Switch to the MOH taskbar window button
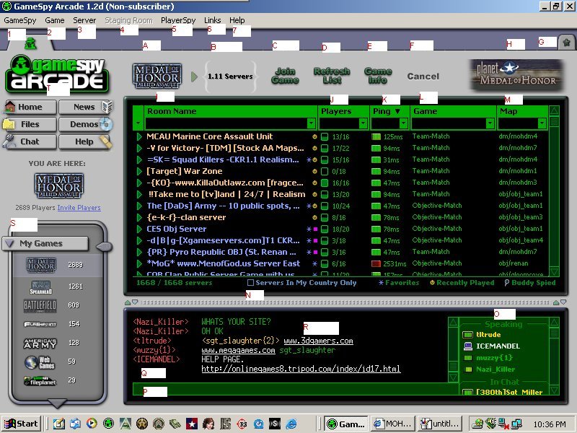This screenshot has height=433, width=577. tap(392, 424)
